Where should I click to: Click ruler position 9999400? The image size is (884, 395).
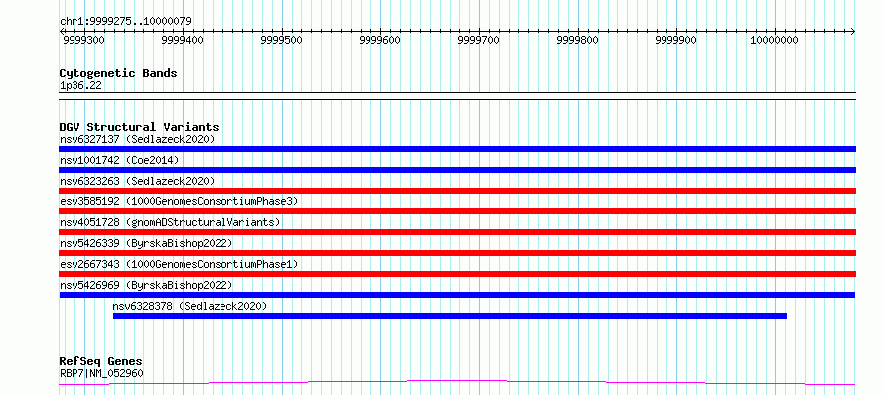[183, 40]
